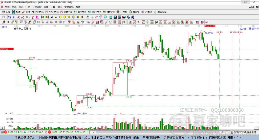Click the 10-25 forecast date label

click(x=233, y=32)
